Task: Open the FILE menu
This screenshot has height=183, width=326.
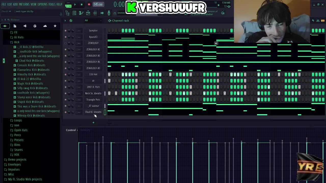Action: 4,4
